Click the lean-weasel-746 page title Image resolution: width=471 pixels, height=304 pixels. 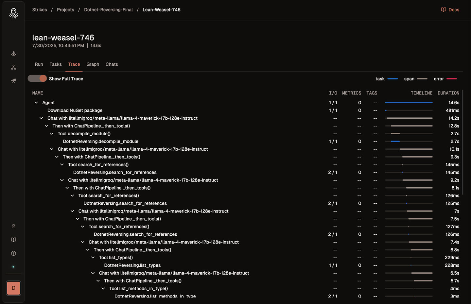[63, 38]
